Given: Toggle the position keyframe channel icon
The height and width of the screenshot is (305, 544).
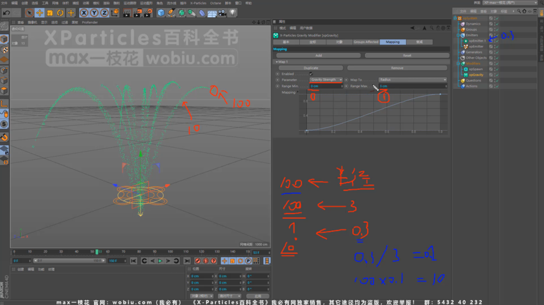Looking at the screenshot, I should click(225, 261).
